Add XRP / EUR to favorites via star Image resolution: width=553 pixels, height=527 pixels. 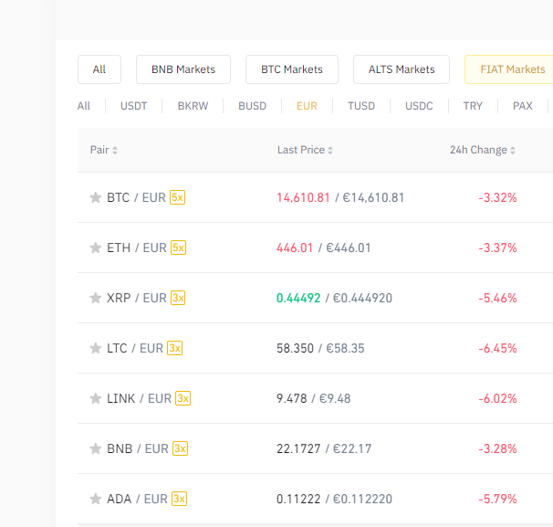click(95, 298)
